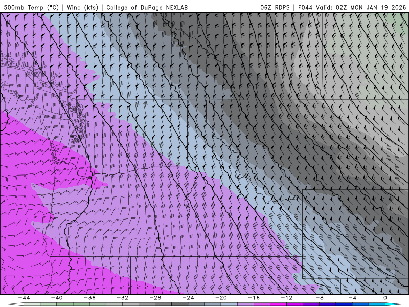This screenshot has width=409, height=307.
Task: Click the 0 colorbar label
Action: (x=385, y=298)
